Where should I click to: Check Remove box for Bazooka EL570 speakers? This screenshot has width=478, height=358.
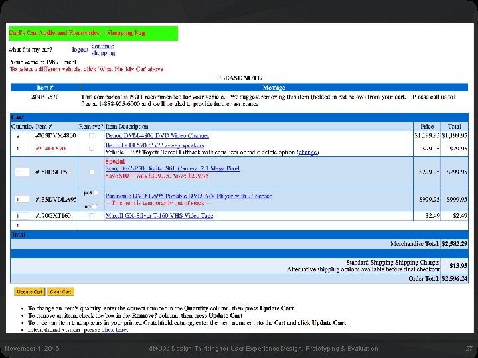92,149
